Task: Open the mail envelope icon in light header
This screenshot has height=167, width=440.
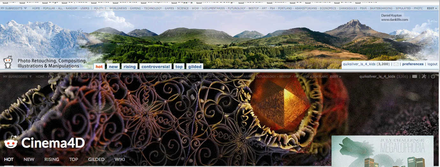Action: 396,64
